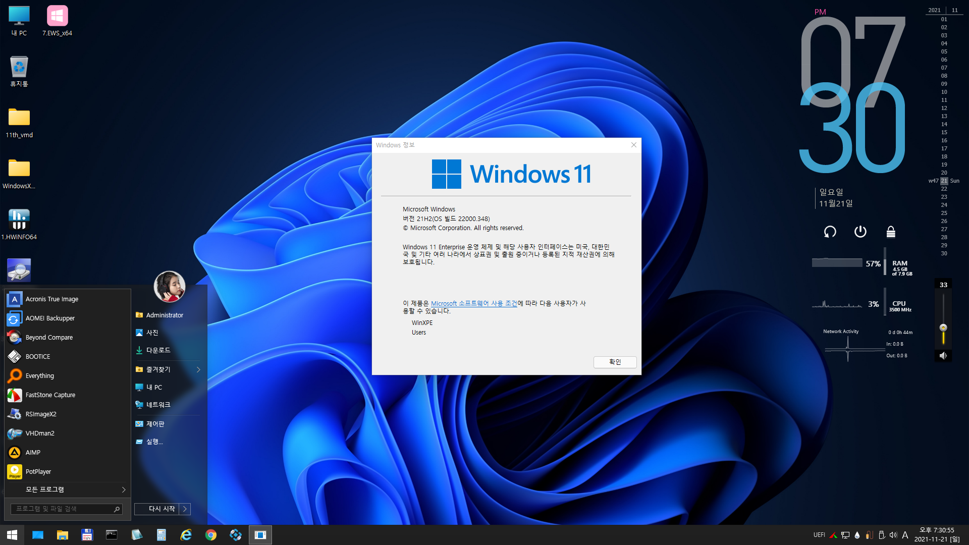This screenshot has width=969, height=545.
Task: Open Everything from start menu
Action: [68, 376]
